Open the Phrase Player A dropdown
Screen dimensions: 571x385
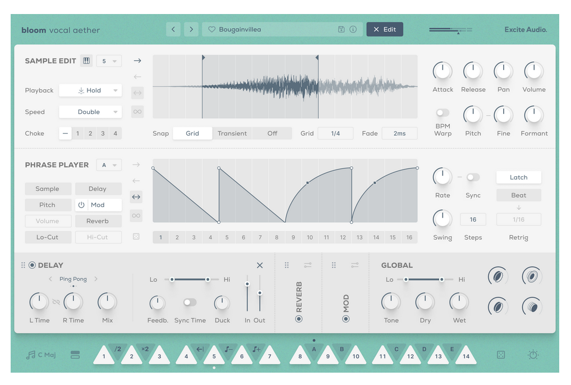(x=109, y=165)
